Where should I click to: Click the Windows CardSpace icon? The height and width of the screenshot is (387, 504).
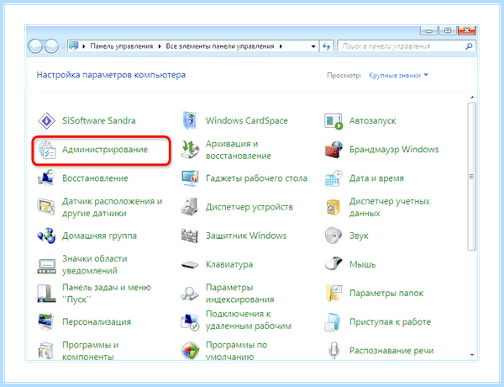tap(190, 121)
